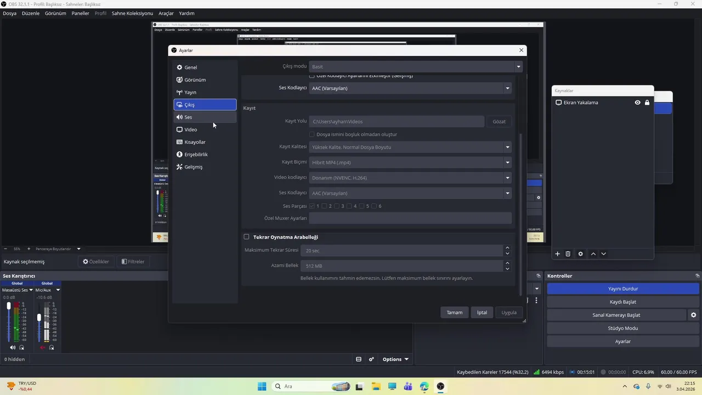Screen dimensions: 702x395
Task: Click Stüdyo Modu button
Action: [x=623, y=328]
